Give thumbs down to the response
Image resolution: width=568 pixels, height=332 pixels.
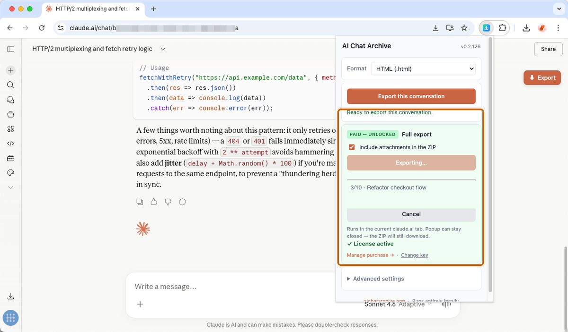[x=168, y=202]
